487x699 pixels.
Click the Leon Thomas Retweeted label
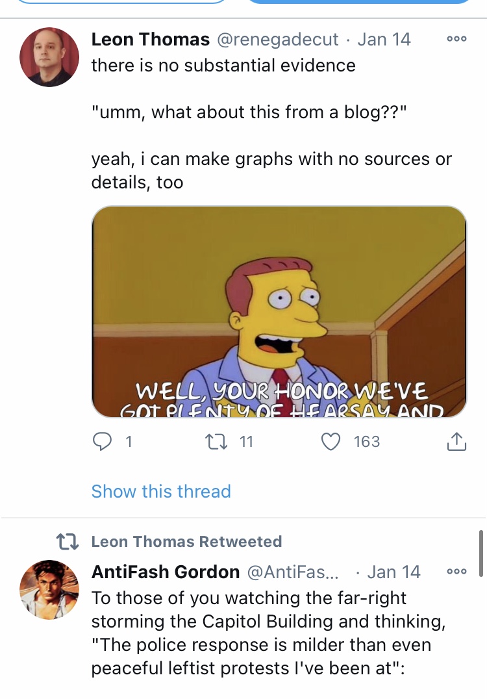187,541
